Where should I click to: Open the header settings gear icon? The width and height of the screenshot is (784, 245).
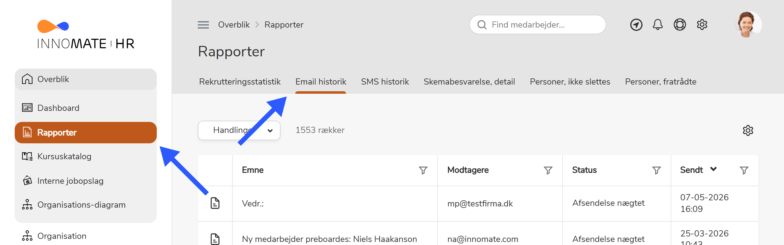702,25
